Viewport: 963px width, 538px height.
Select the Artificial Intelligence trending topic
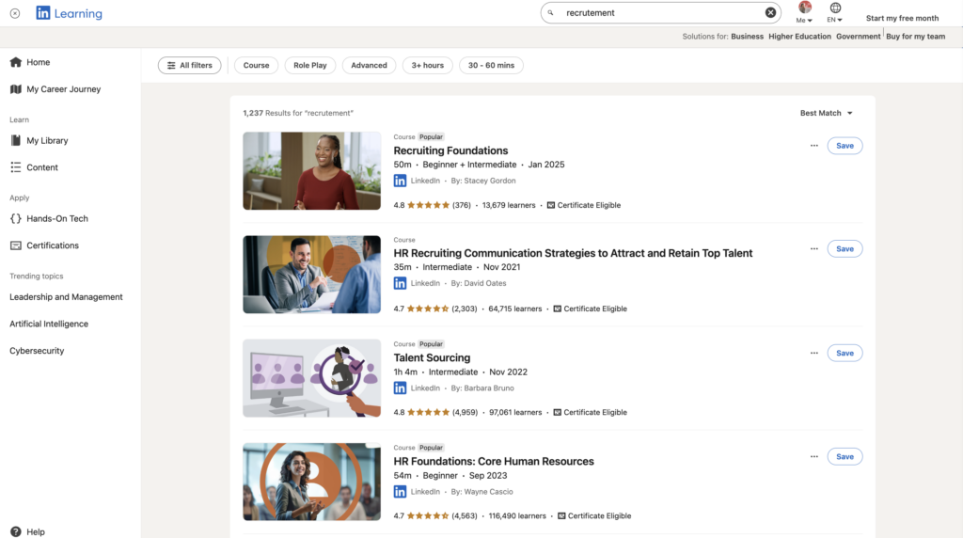coord(49,324)
